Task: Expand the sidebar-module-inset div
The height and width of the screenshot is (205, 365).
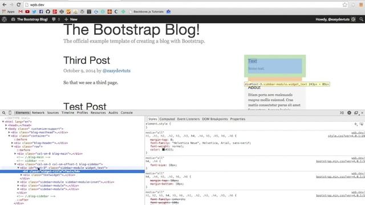Action: (x=18, y=182)
